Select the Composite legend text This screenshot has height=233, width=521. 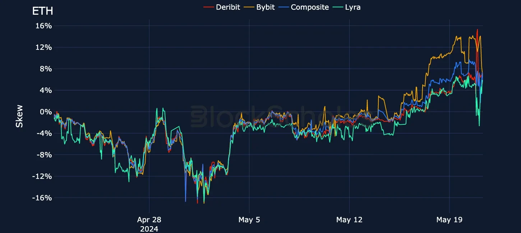click(310, 7)
